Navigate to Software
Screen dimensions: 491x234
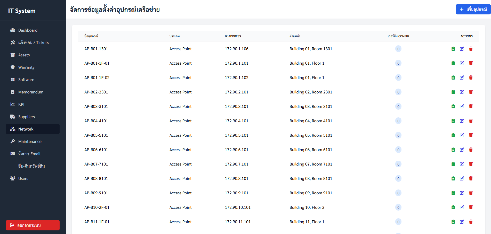point(33,80)
